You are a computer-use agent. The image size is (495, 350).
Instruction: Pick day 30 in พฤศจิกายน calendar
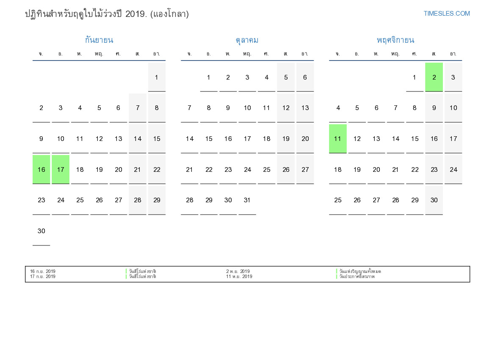(x=434, y=200)
